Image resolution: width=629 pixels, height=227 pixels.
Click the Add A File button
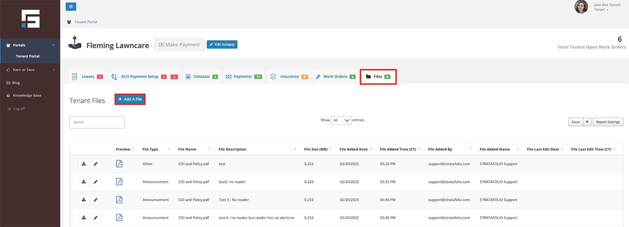(130, 99)
